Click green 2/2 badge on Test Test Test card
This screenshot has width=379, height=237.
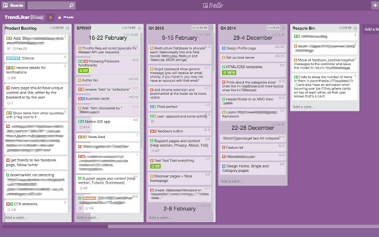click(155, 166)
